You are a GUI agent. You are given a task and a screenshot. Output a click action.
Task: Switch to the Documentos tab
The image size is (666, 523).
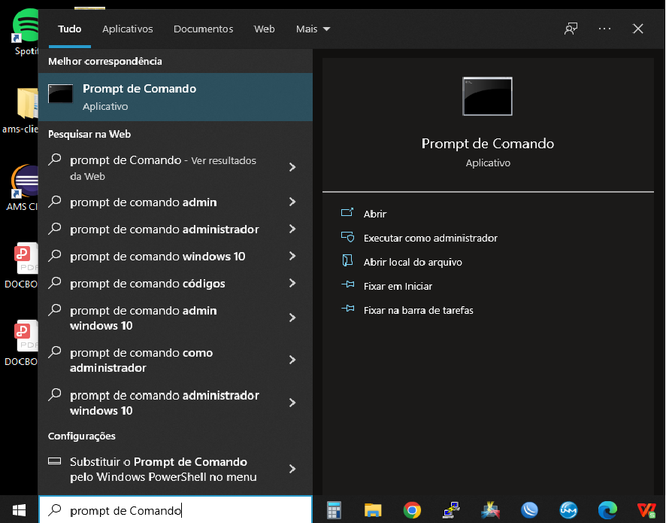[203, 29]
